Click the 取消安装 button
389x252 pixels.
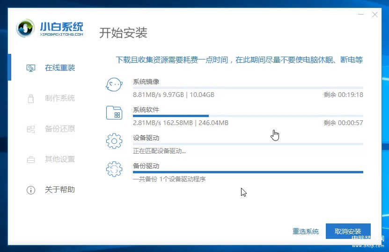348,231
